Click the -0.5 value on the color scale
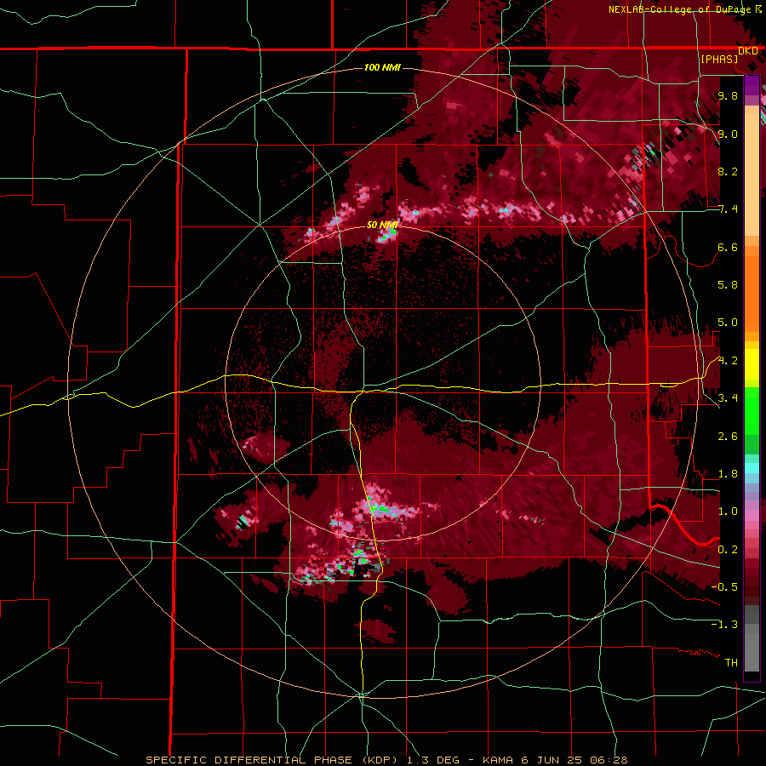Screen dimensions: 766x766 [724, 587]
